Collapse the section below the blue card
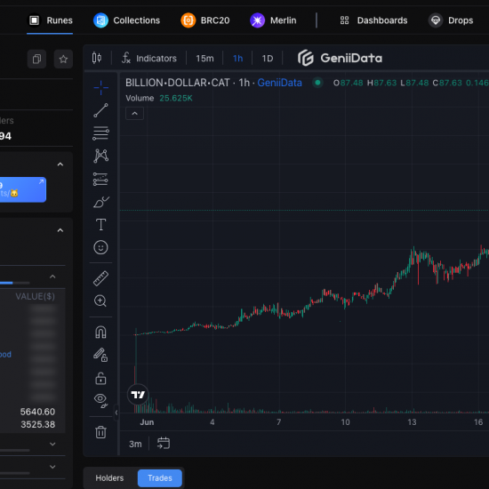The width and height of the screenshot is (489, 489). point(60,230)
